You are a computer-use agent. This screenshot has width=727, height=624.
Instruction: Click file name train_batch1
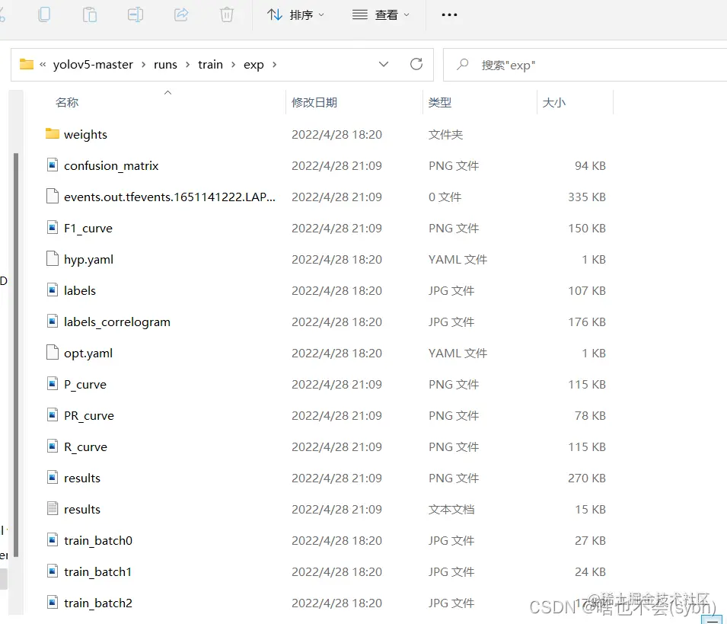pos(98,572)
